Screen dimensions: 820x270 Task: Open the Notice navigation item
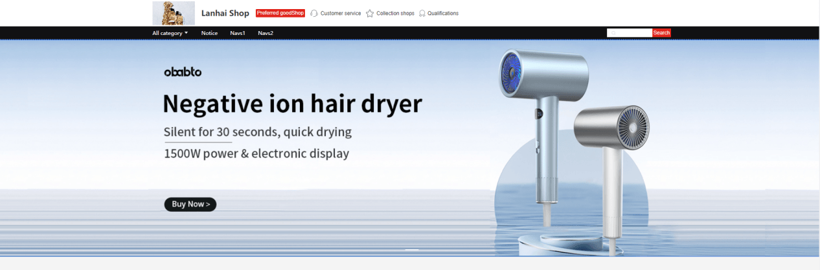point(209,33)
